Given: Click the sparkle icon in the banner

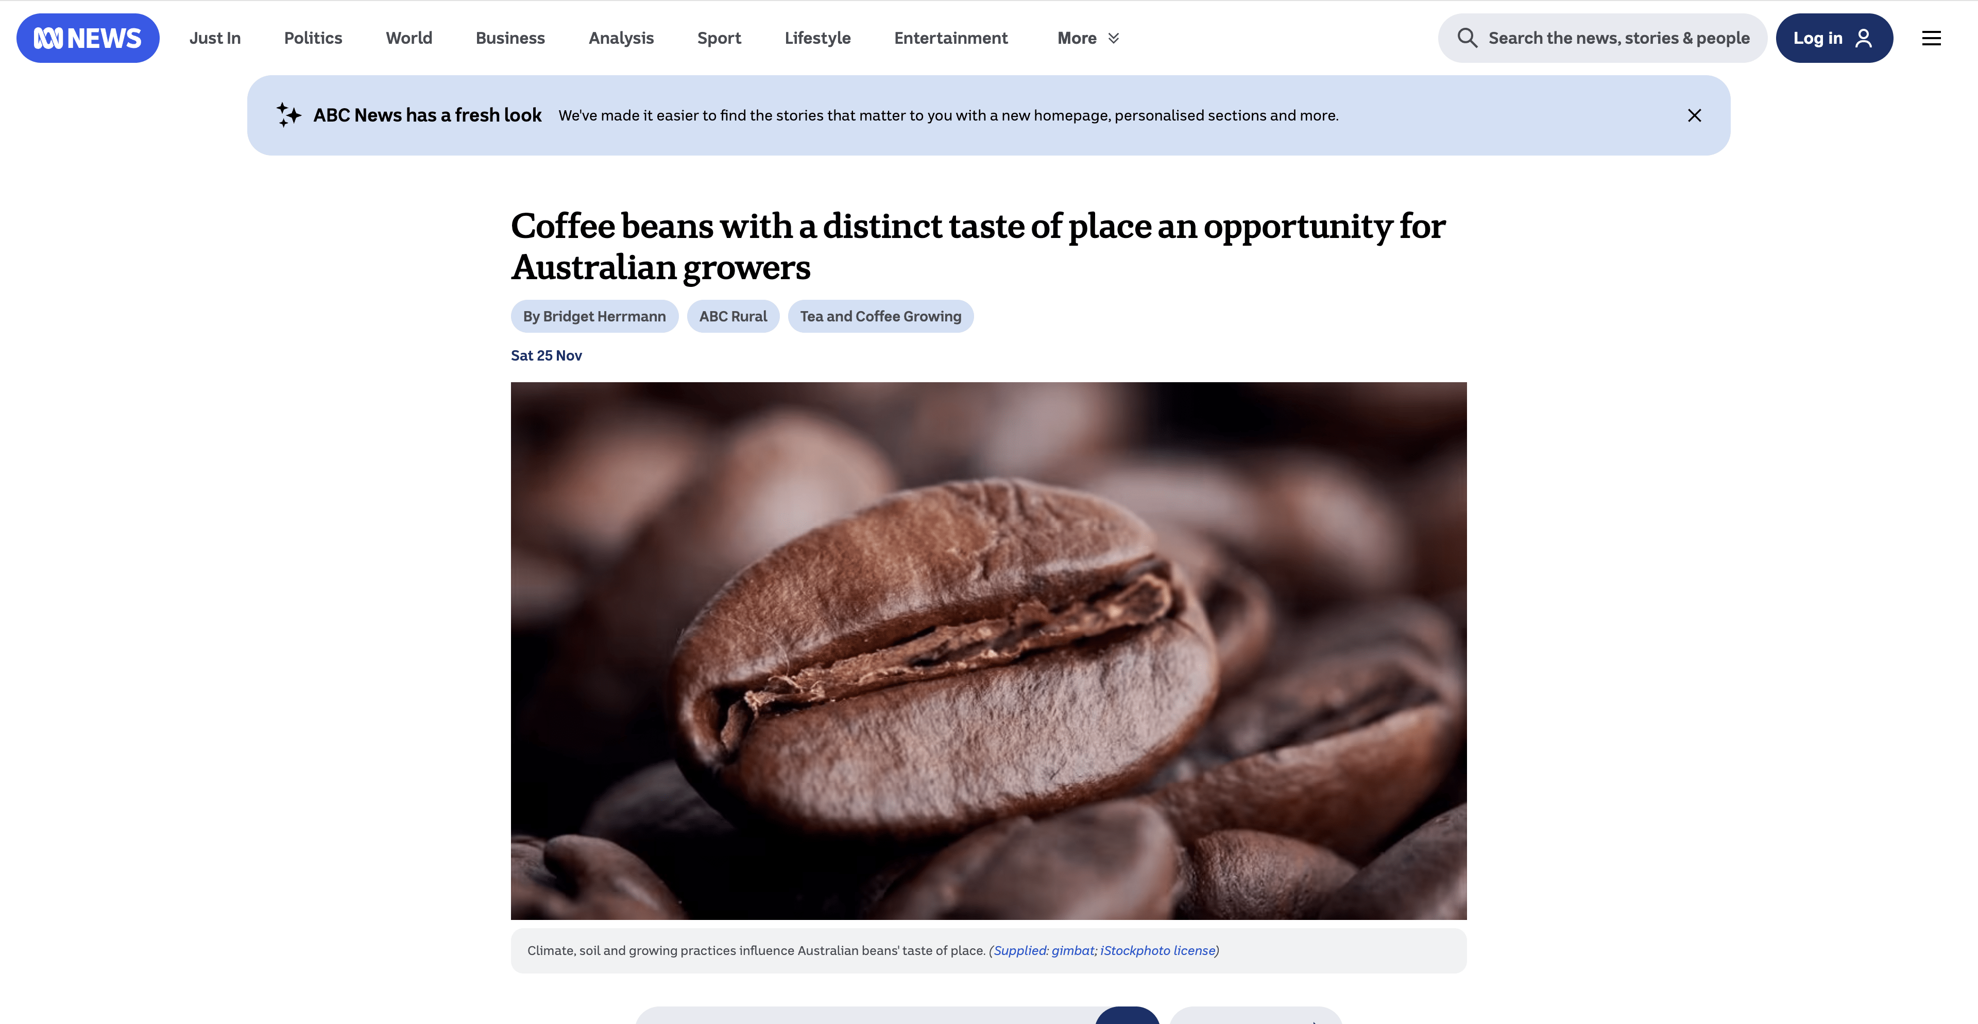Looking at the screenshot, I should 288,115.
